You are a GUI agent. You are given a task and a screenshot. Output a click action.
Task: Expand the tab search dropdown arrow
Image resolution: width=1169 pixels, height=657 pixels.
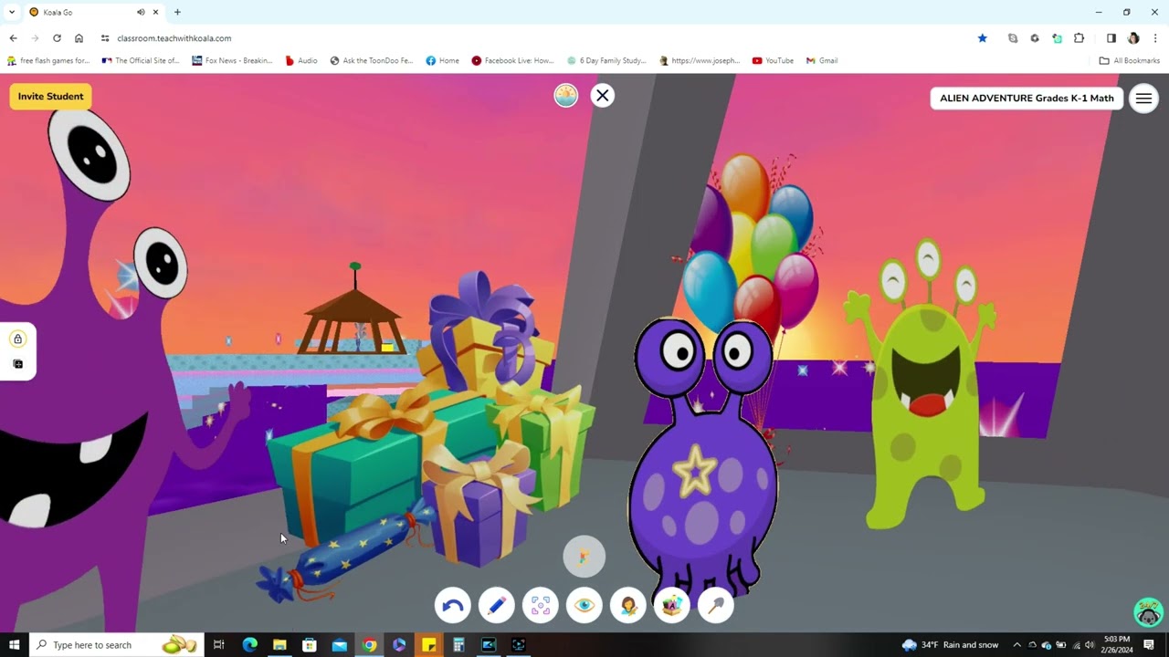pyautogui.click(x=11, y=12)
